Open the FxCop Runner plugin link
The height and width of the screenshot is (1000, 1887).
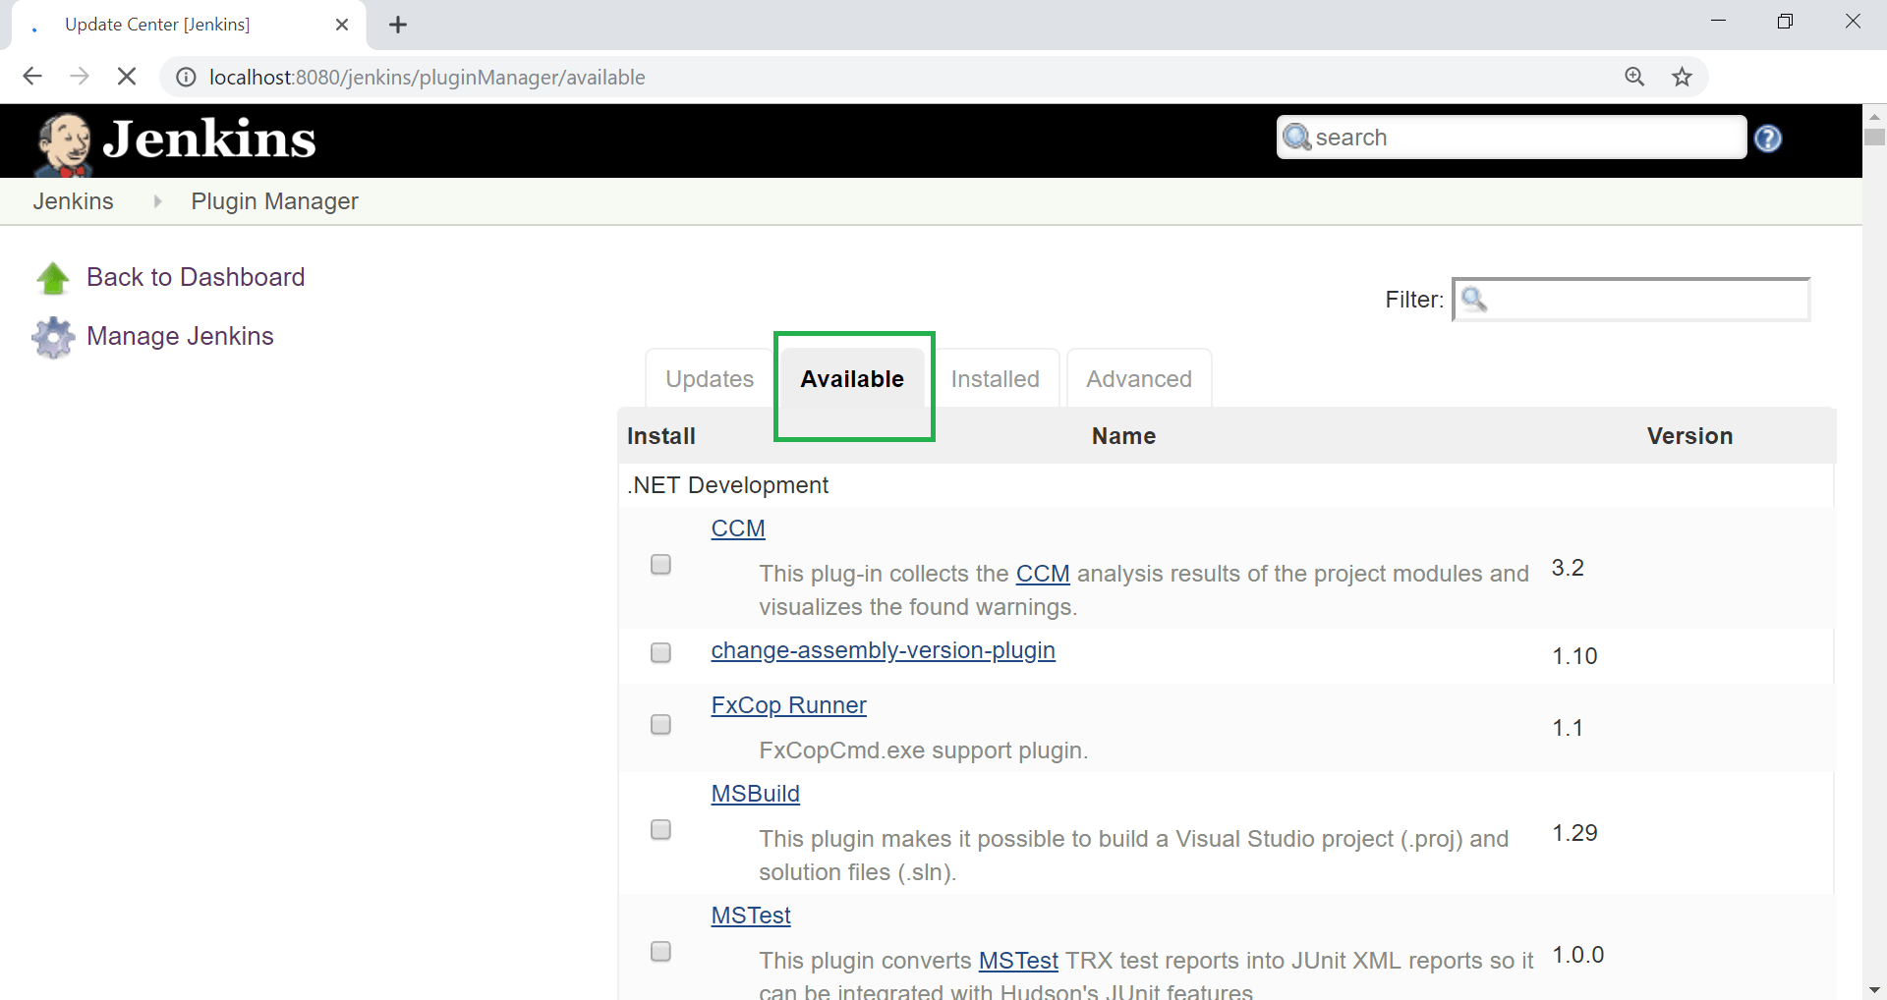(x=789, y=705)
